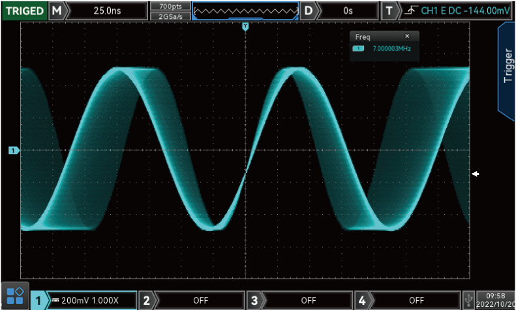Image resolution: width=516 pixels, height=310 pixels.
Task: Open the main menu grid icon
Action: [x=14, y=296]
